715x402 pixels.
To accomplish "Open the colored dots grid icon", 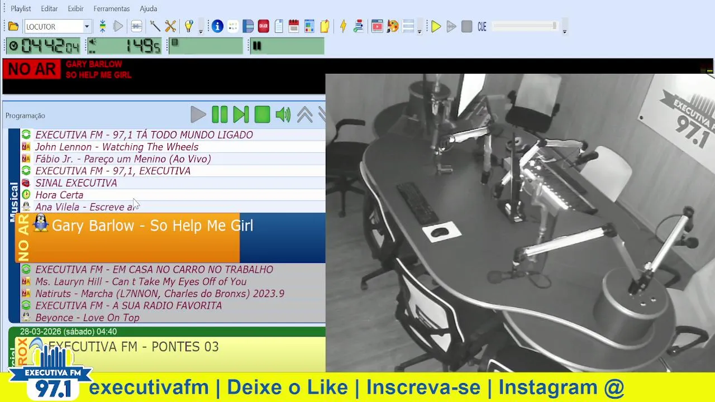I will [x=233, y=26].
